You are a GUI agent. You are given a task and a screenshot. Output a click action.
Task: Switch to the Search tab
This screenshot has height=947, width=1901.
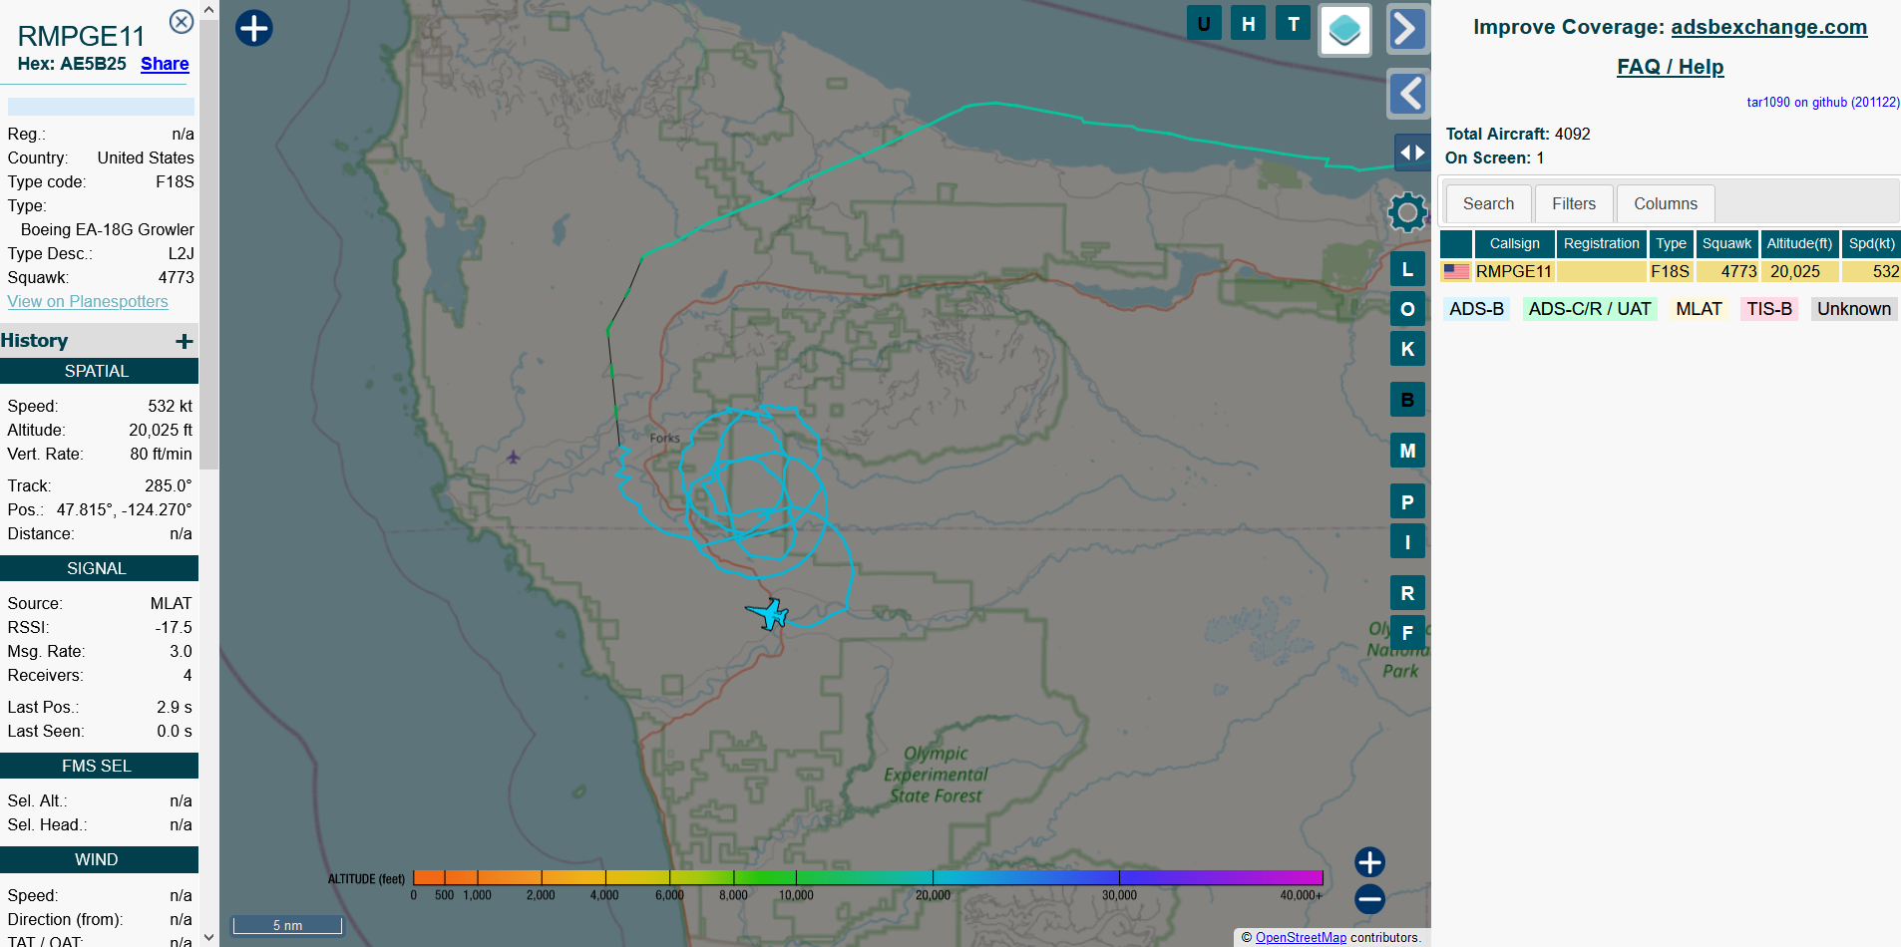tap(1488, 203)
